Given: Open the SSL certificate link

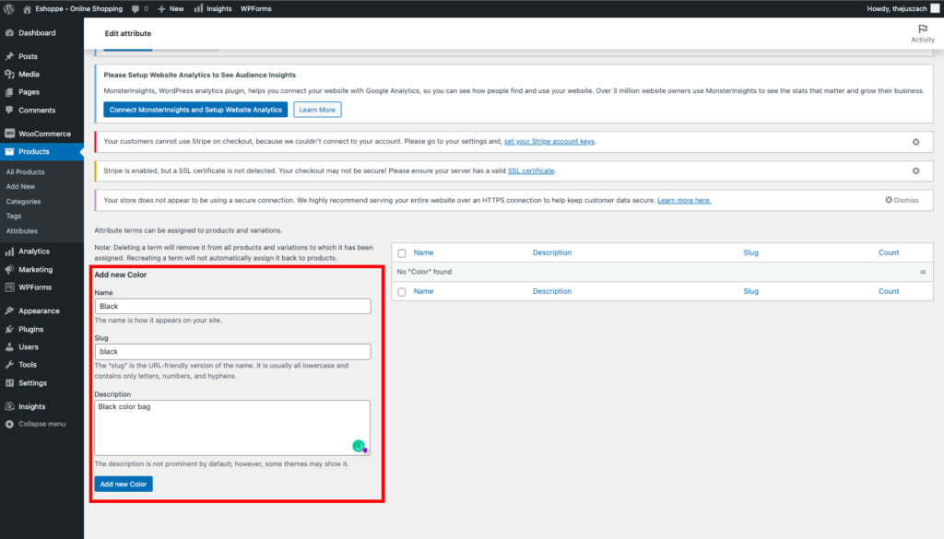Looking at the screenshot, I should pos(531,170).
